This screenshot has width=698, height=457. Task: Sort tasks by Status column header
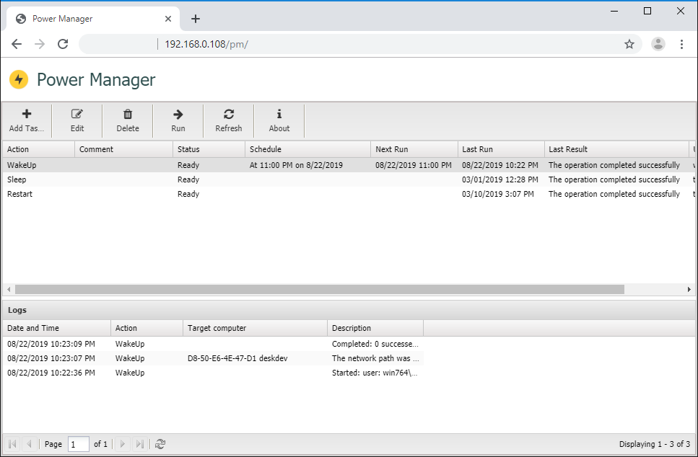coord(208,149)
